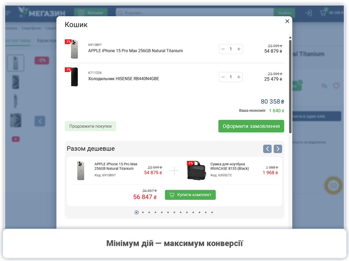Click the header search field
The height and width of the screenshot is (261, 349).
pos(195,13)
